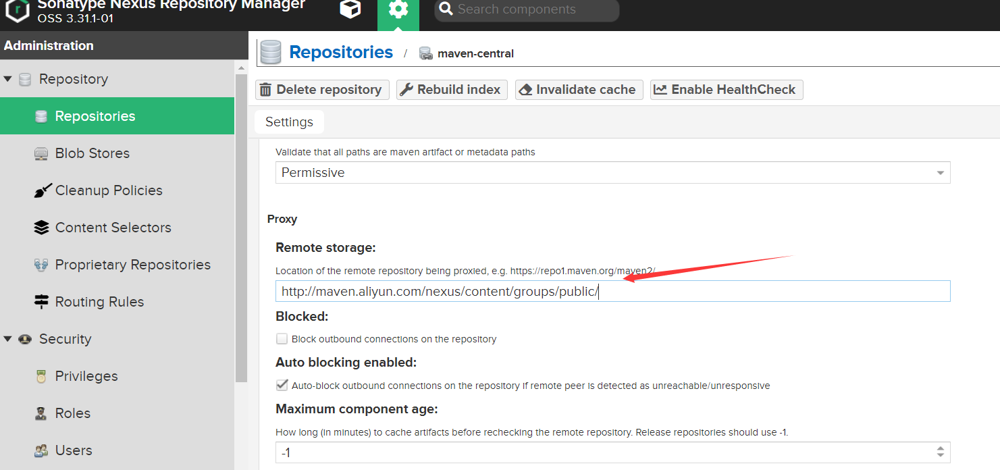Decrease Maximum component age with down arrow
Image resolution: width=1000 pixels, height=470 pixels.
[941, 456]
